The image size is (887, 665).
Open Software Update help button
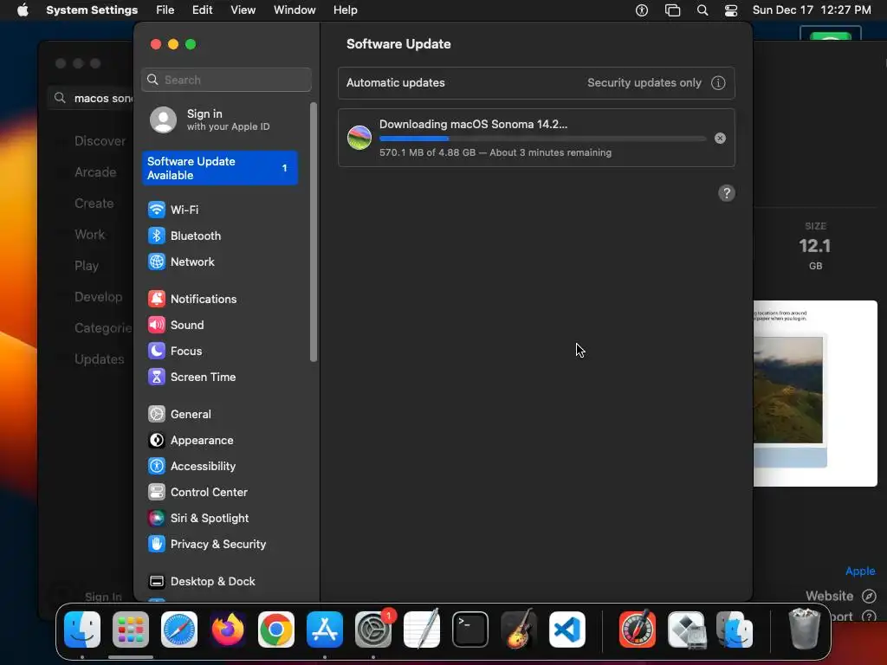pyautogui.click(x=727, y=193)
